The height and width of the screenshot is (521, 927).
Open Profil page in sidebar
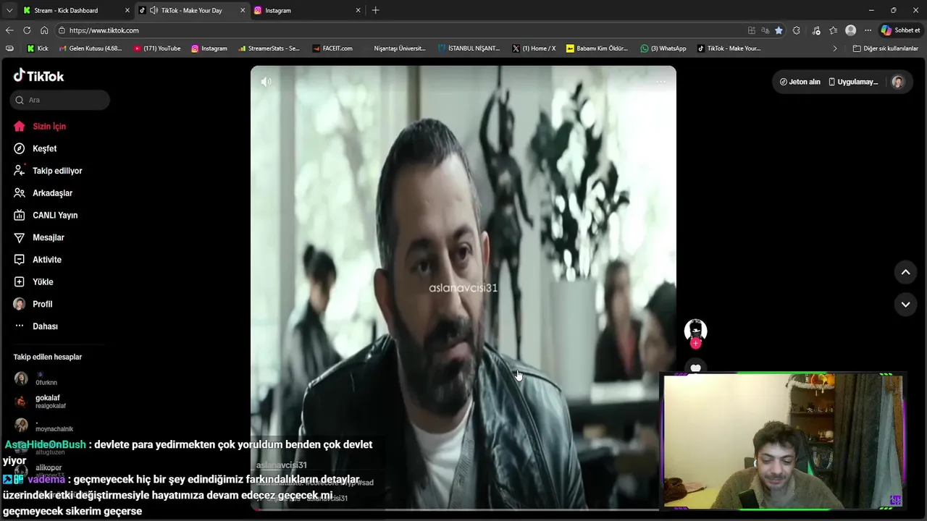pos(42,304)
